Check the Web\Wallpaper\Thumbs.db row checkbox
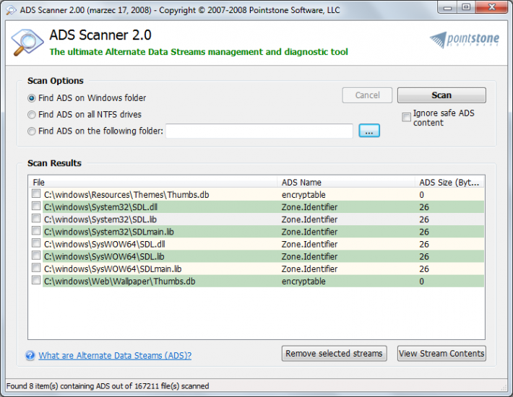Viewport: 513px width, 397px height. click(x=36, y=280)
